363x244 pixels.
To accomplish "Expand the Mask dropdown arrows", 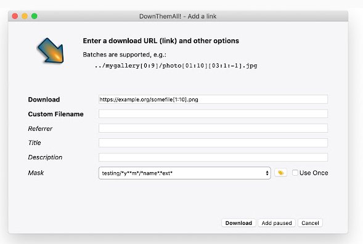I will 267,173.
